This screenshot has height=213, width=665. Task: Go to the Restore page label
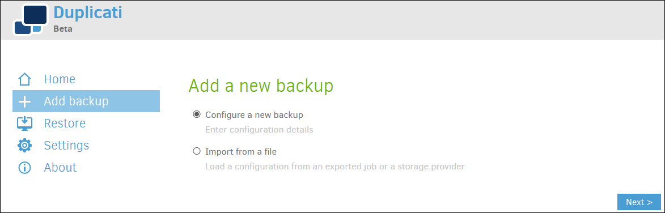(x=65, y=123)
